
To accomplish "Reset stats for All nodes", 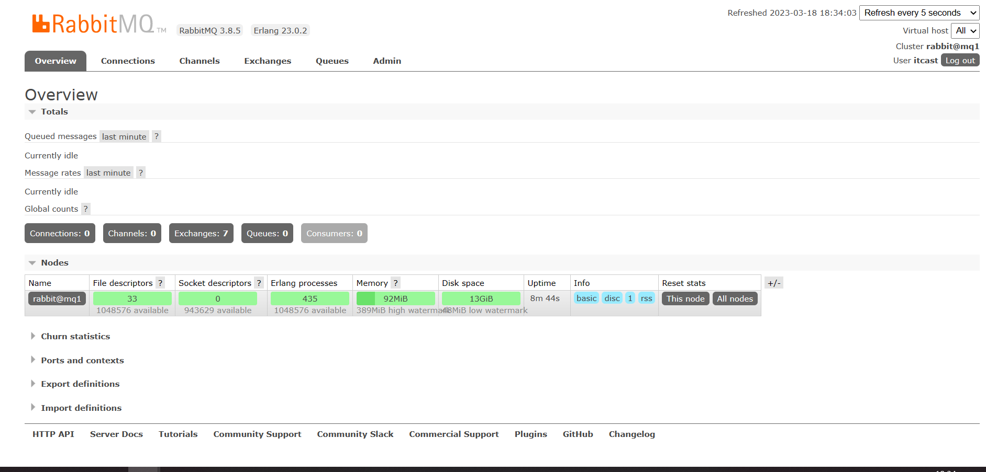I will click(735, 298).
